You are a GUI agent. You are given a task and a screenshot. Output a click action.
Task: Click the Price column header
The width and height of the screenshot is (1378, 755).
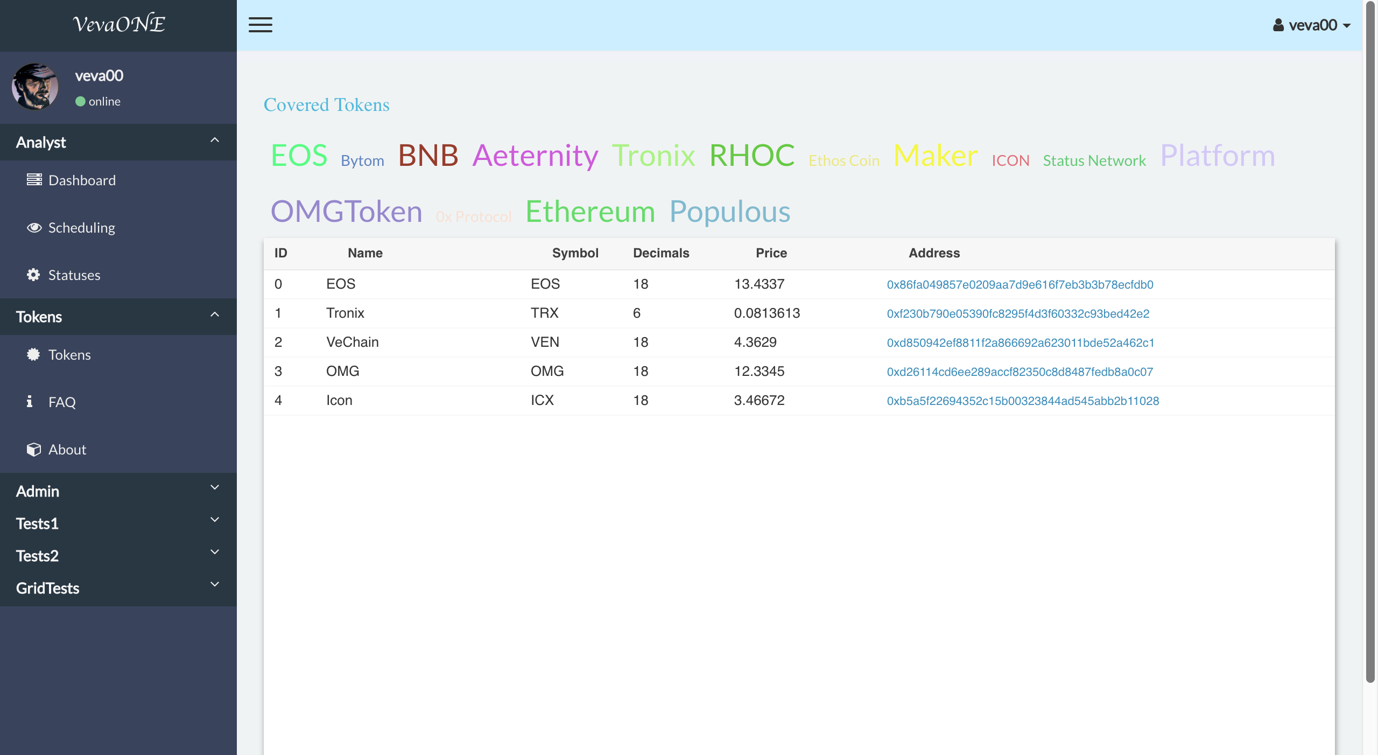pos(771,253)
